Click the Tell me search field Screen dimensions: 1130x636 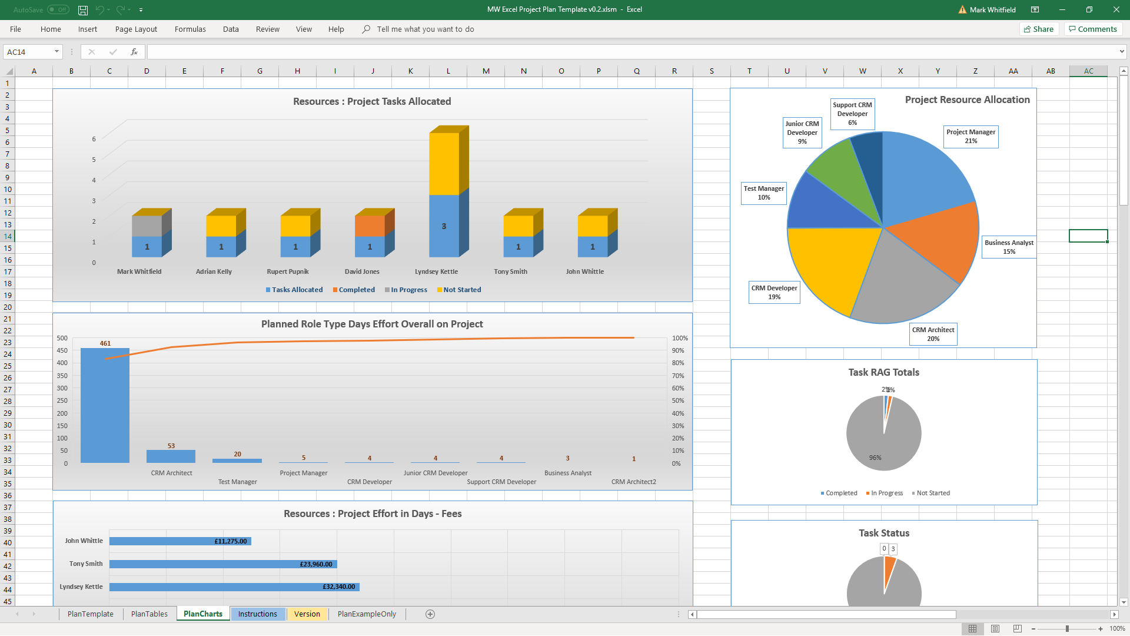pos(426,29)
